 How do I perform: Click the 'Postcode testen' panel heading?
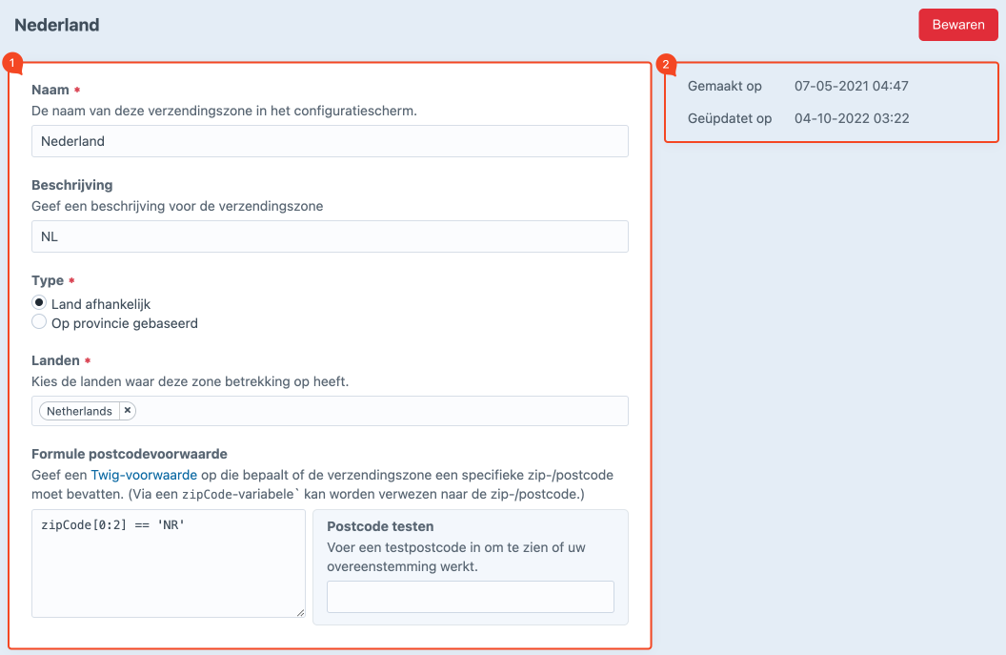tap(380, 526)
